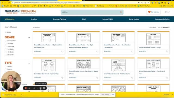Click the heart icon in My Library button
The image size is (174, 98).
[149, 12]
